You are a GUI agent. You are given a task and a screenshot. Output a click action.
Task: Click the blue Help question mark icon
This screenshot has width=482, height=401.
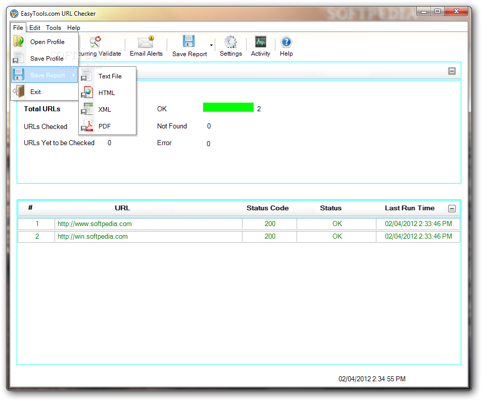[286, 42]
